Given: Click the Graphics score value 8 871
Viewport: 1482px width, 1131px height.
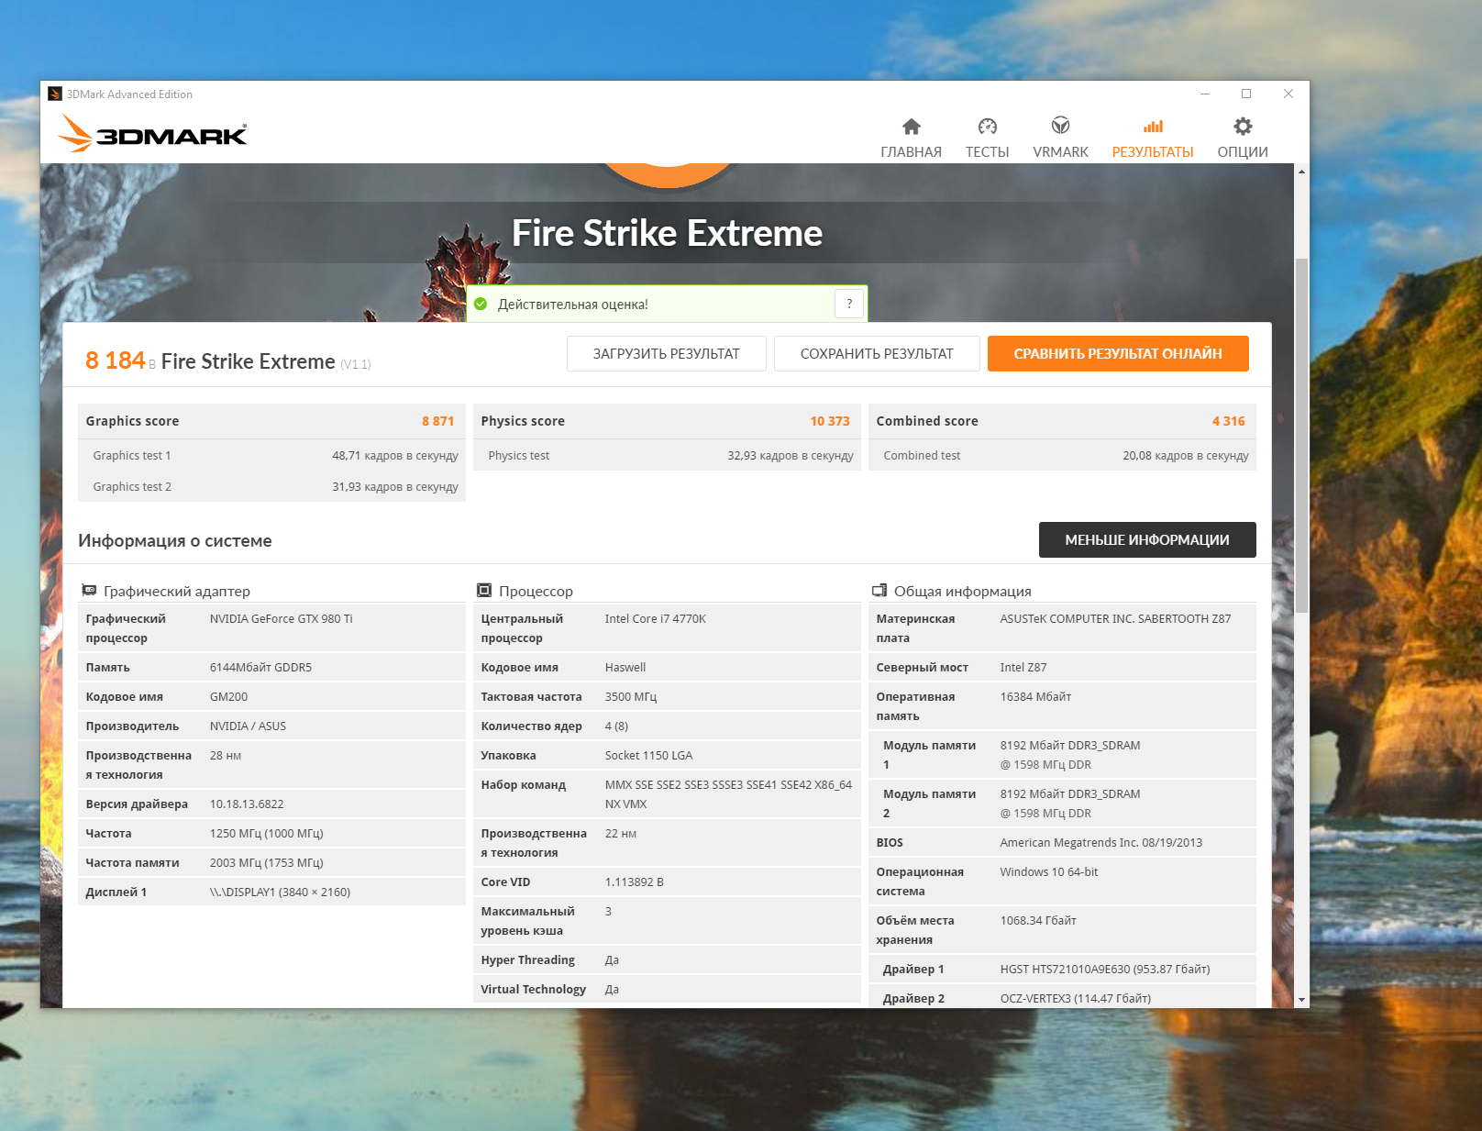Looking at the screenshot, I should [438, 421].
